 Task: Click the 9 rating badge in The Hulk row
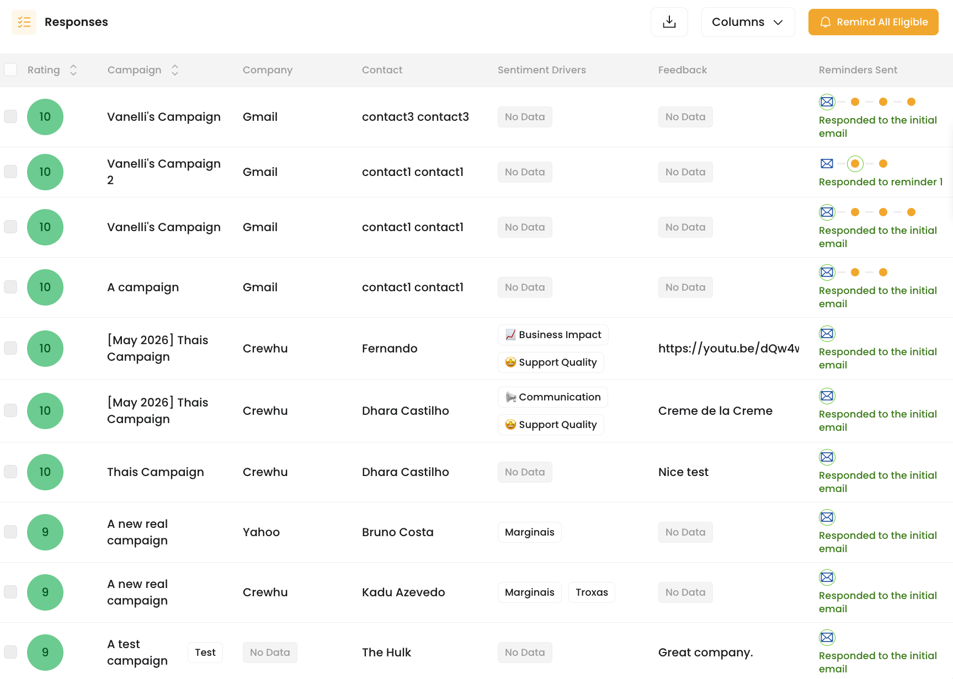click(x=45, y=653)
